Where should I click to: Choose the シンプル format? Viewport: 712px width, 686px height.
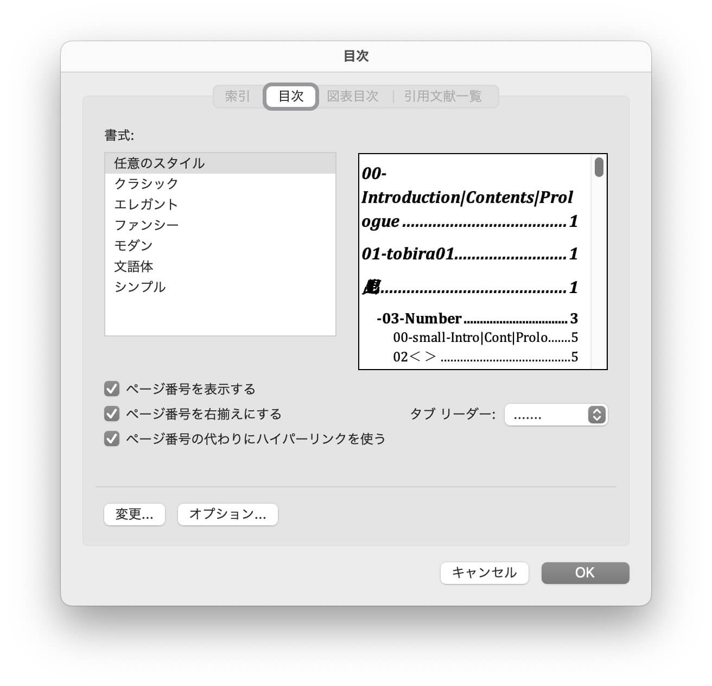[140, 287]
